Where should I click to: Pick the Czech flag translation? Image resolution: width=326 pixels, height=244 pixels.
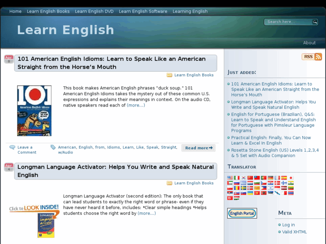[264, 183]
